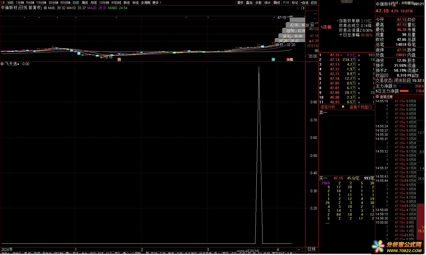Open F10 company information
Screen dimensions: 426x255
click(x=286, y=3)
